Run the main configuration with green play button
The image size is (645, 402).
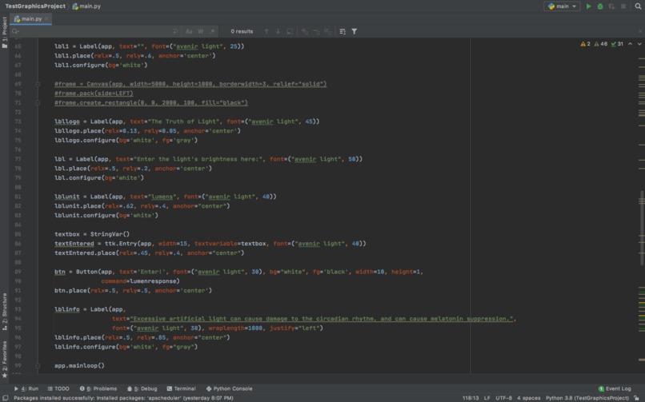pyautogui.click(x=589, y=6)
